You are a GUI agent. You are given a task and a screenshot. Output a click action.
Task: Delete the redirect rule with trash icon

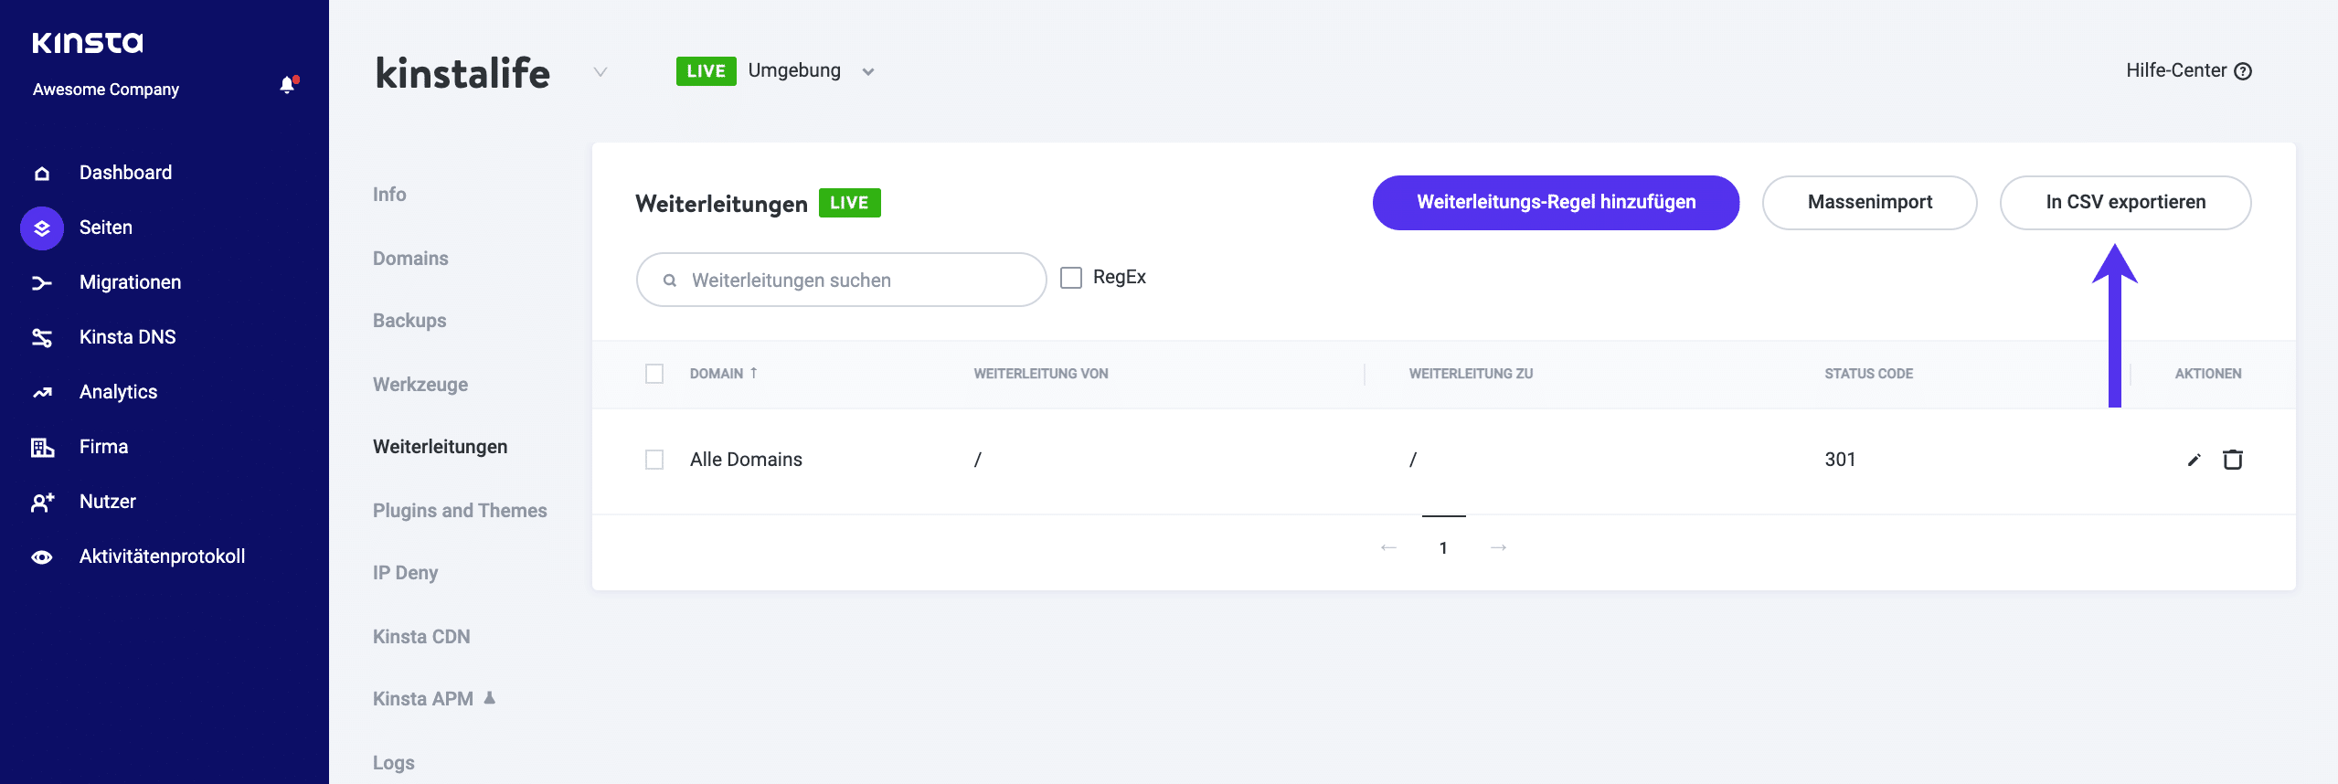pyautogui.click(x=2232, y=460)
